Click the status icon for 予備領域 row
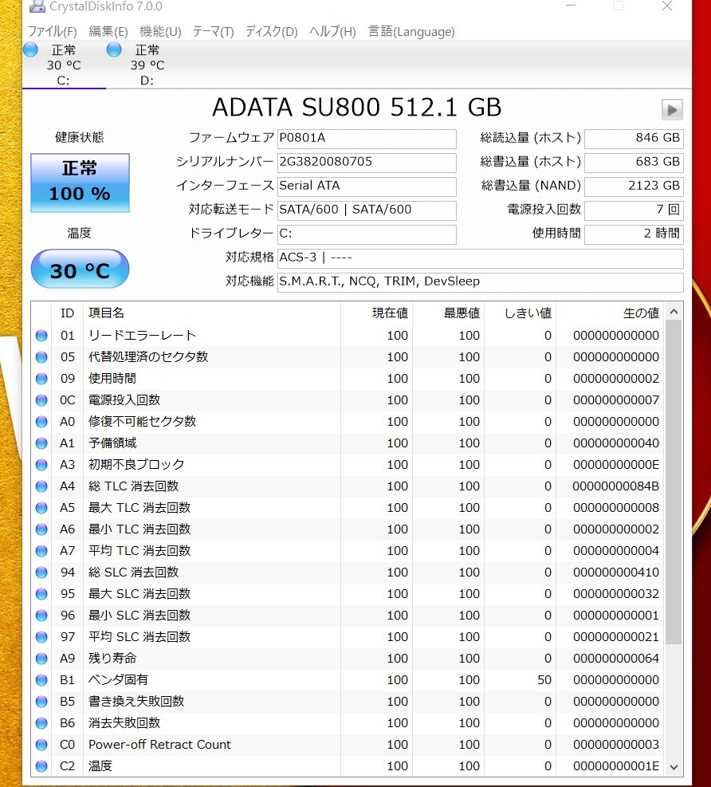 pyautogui.click(x=41, y=443)
